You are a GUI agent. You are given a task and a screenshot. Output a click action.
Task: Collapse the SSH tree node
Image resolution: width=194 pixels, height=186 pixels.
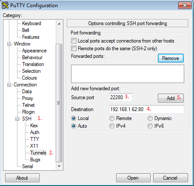(x=17, y=119)
